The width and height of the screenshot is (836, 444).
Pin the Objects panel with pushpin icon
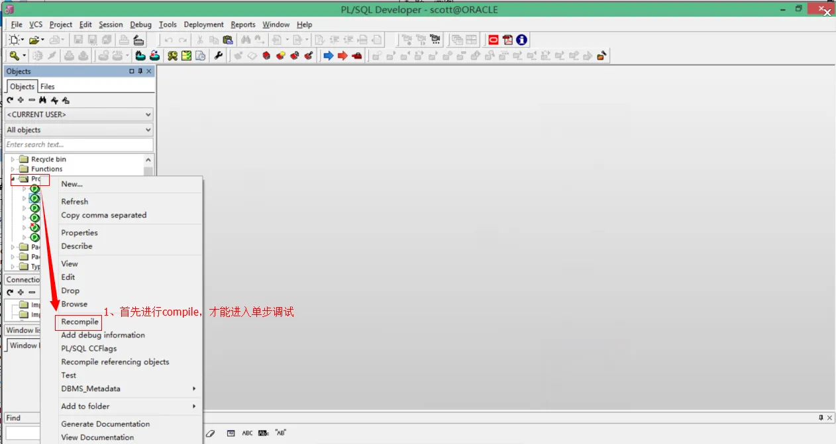coord(140,71)
